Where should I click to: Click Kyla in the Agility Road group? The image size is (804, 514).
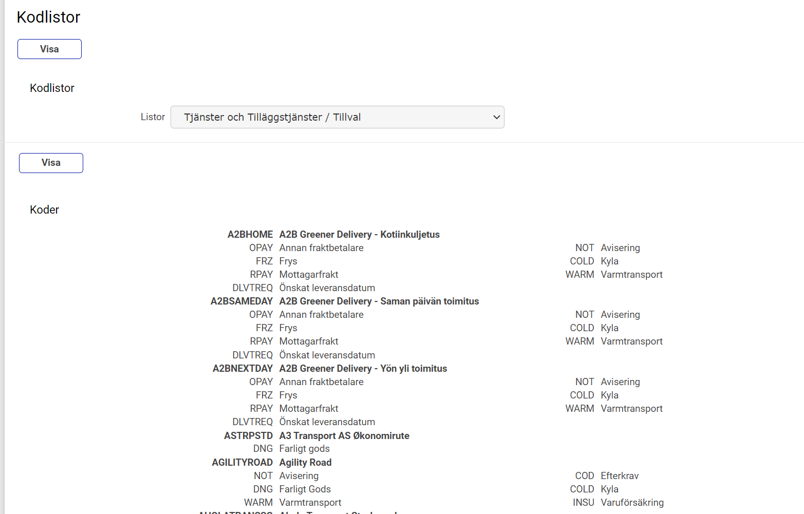coord(610,489)
